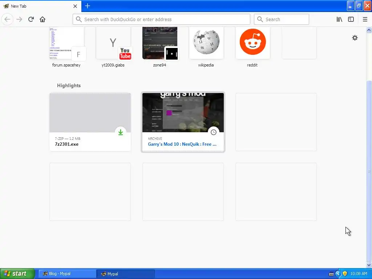
Task: Click the wikipedia label text
Action: [x=206, y=65]
